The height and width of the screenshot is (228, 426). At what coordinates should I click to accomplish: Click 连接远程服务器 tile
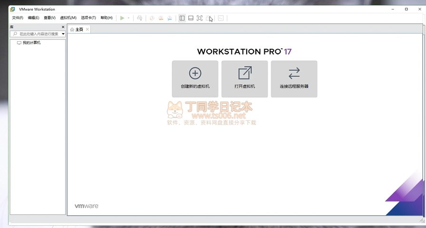pyautogui.click(x=294, y=79)
